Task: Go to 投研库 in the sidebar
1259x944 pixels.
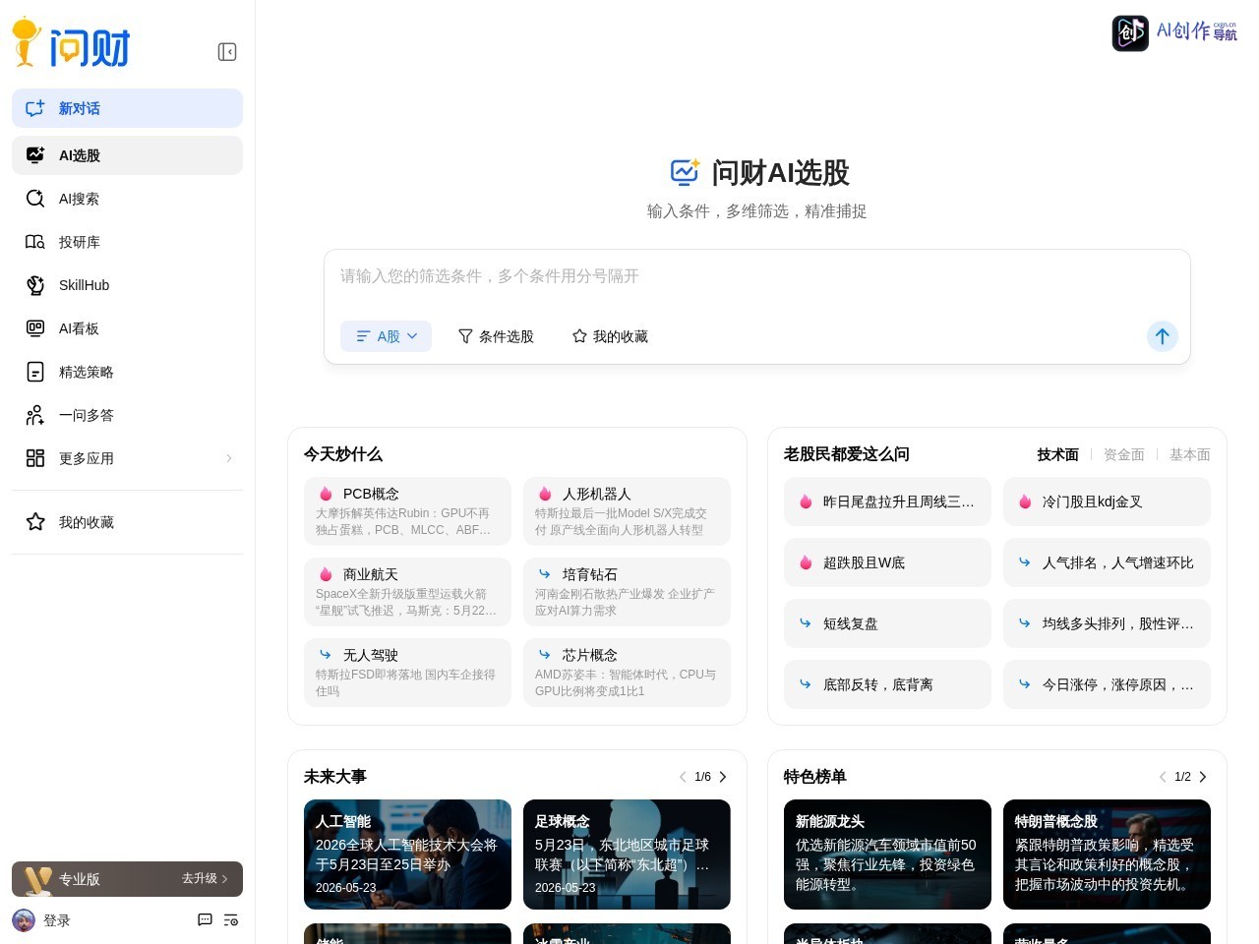Action: [127, 242]
